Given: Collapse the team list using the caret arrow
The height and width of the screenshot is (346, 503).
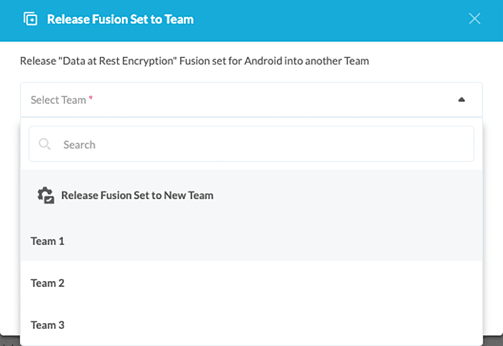Looking at the screenshot, I should (462, 100).
